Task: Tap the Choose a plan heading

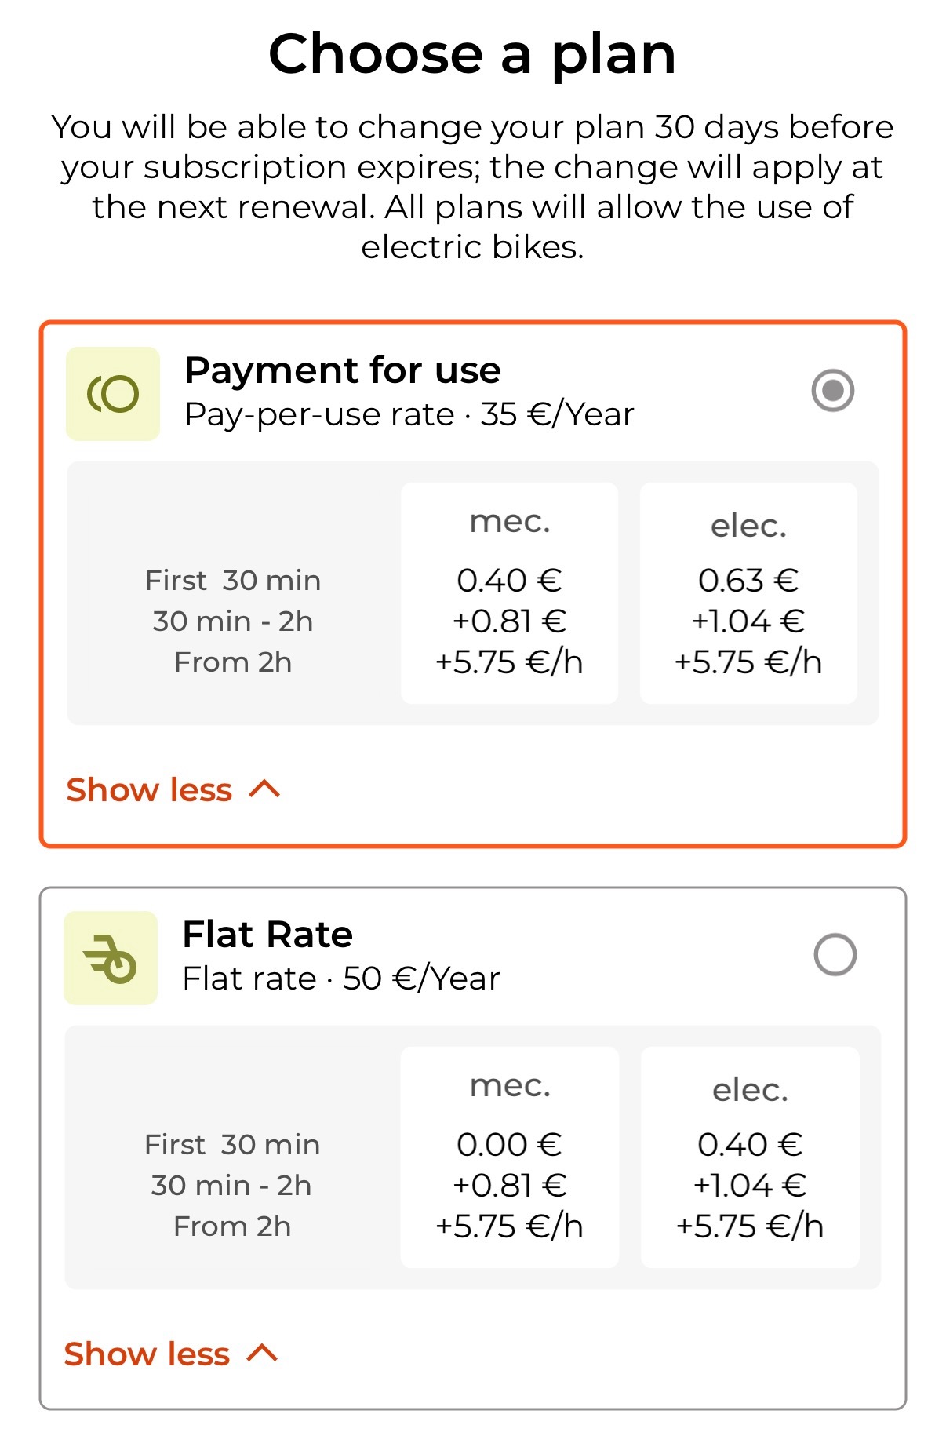Action: [x=472, y=55]
